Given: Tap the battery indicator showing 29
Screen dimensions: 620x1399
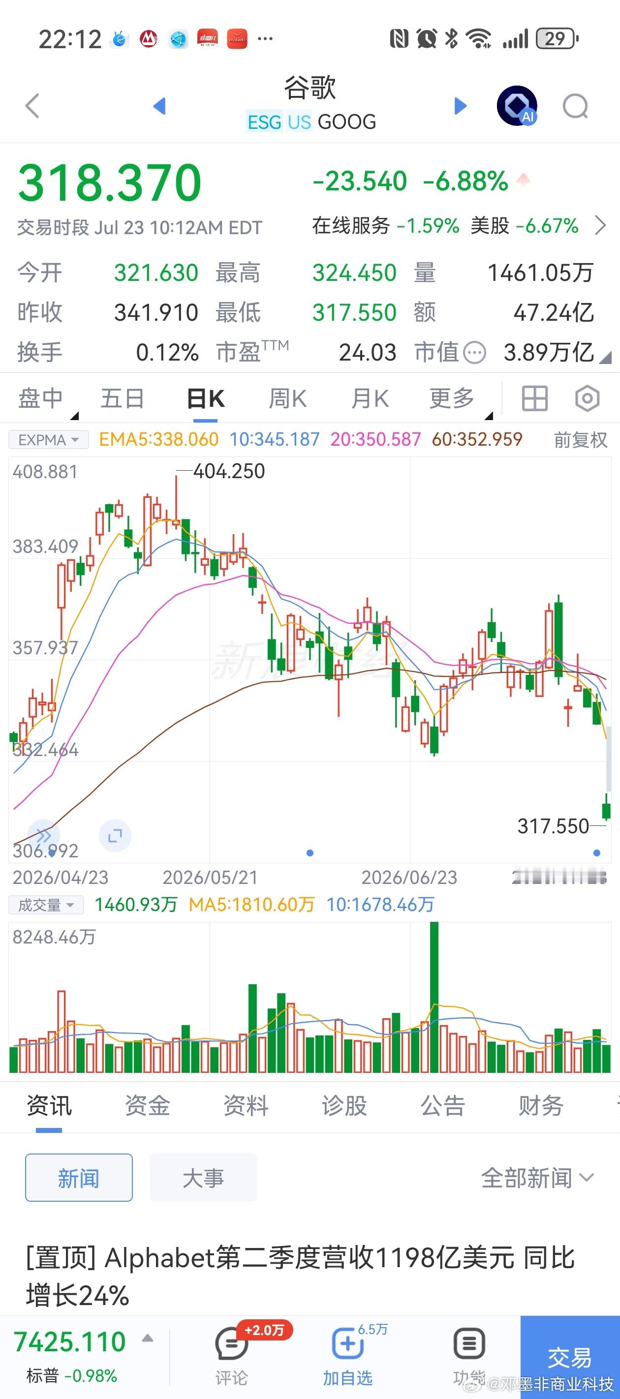Looking at the screenshot, I should click(557, 38).
